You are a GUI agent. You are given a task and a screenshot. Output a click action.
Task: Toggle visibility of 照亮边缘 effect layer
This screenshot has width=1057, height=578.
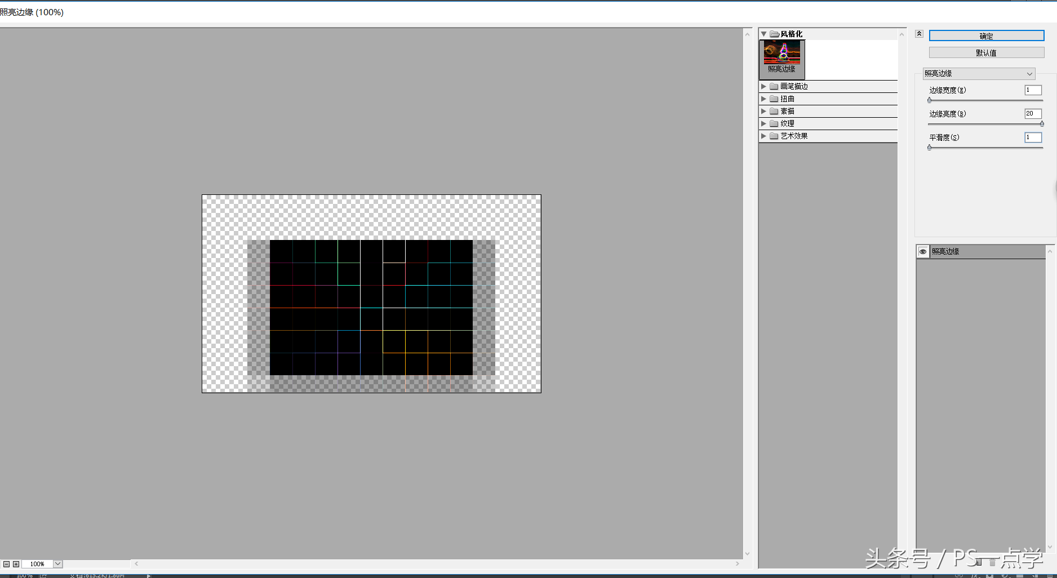pos(923,251)
